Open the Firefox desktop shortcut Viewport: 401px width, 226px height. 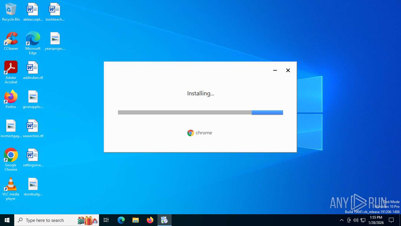[x=11, y=99]
